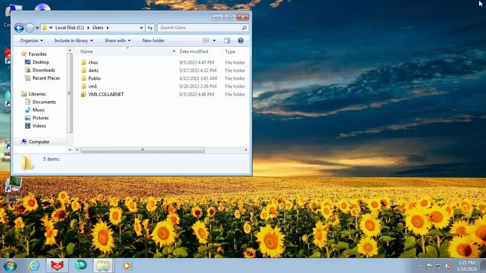The image size is (486, 273).
Task: Click the horizontal scrollbar right arrow
Action: (x=246, y=150)
